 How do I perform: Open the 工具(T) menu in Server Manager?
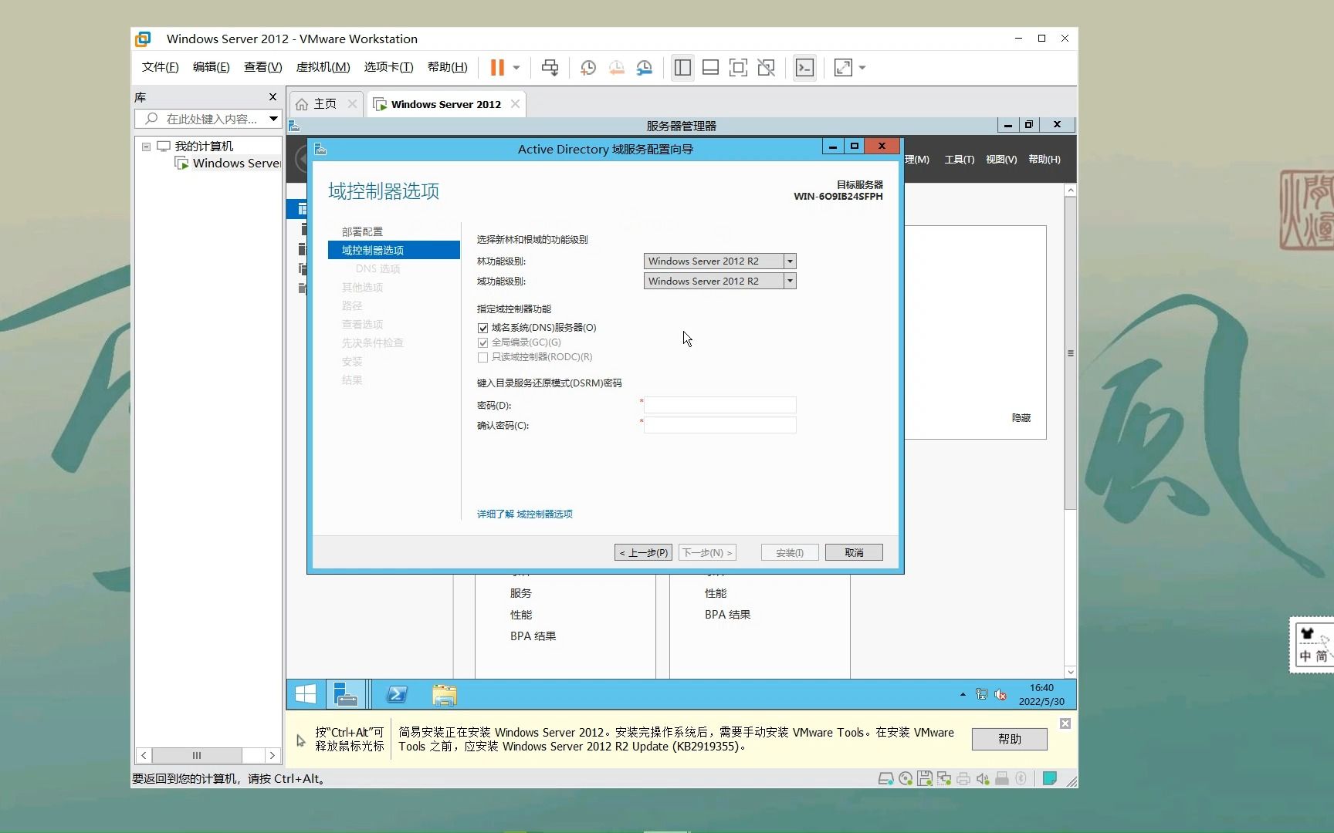tap(959, 159)
